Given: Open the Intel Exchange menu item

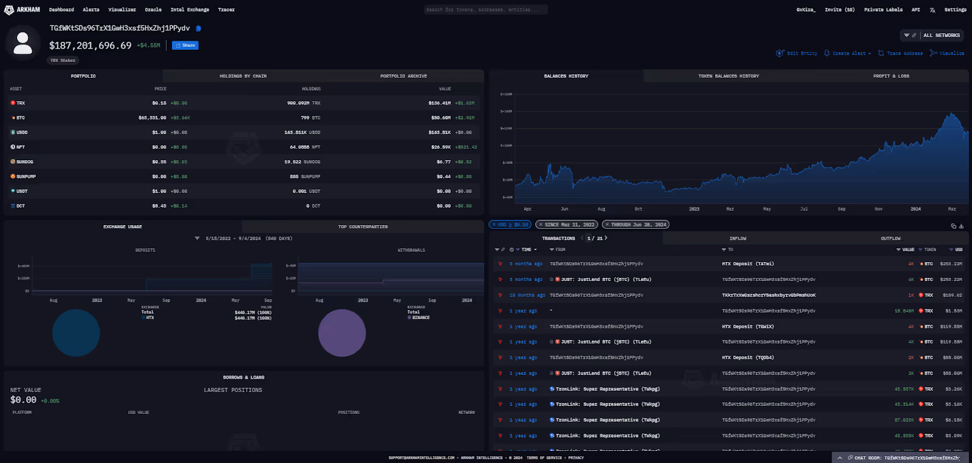Looking at the screenshot, I should click(x=190, y=10).
